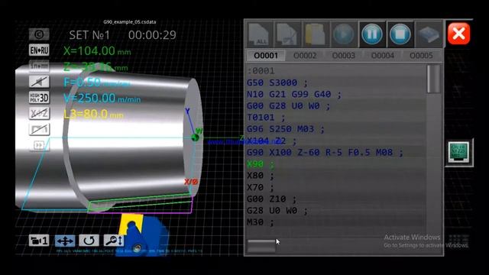Image resolution: width=489 pixels, height=275 pixels.
Task: Click the new ALL program file icon
Action: 259,34
